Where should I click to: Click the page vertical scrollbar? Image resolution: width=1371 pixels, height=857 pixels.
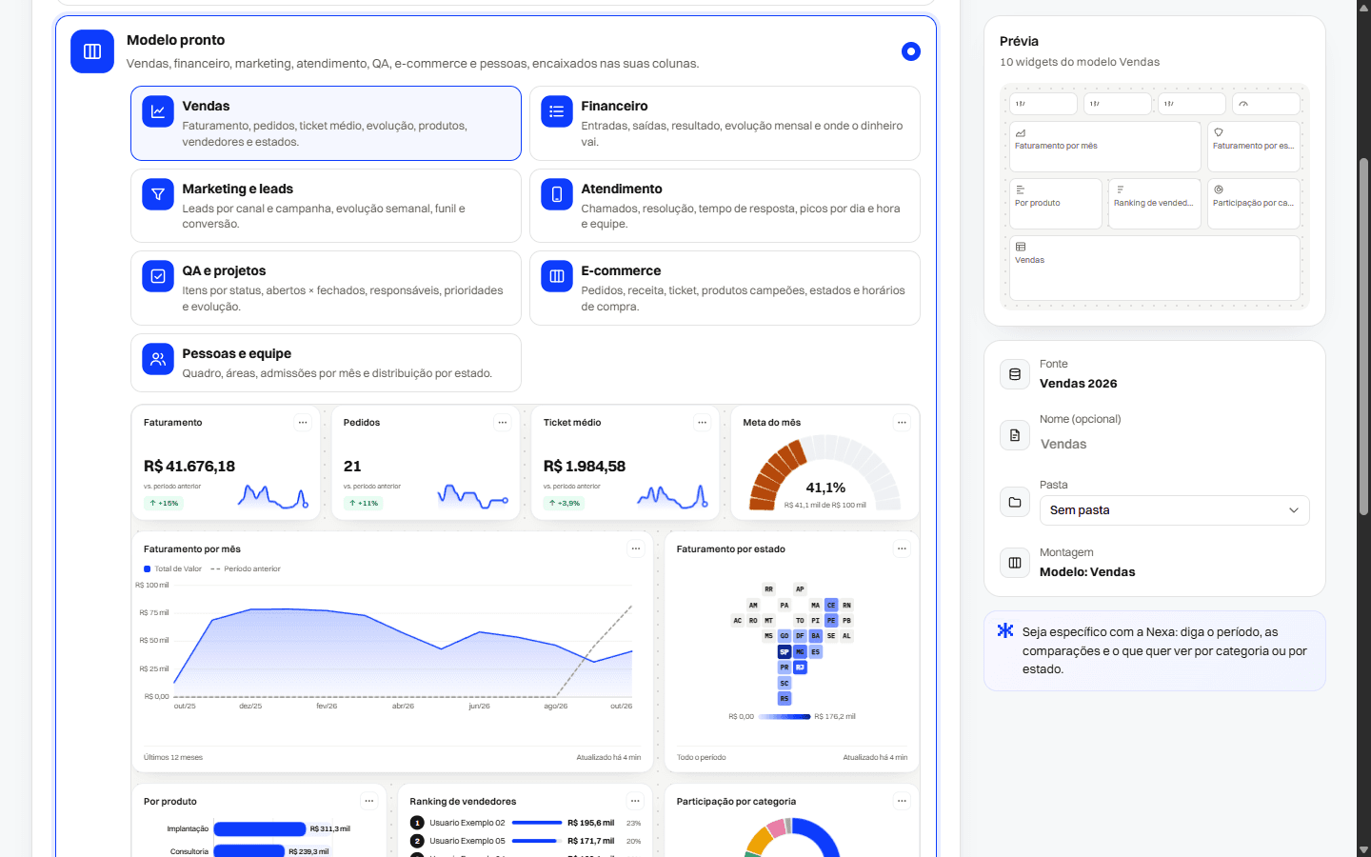pos(1363,337)
